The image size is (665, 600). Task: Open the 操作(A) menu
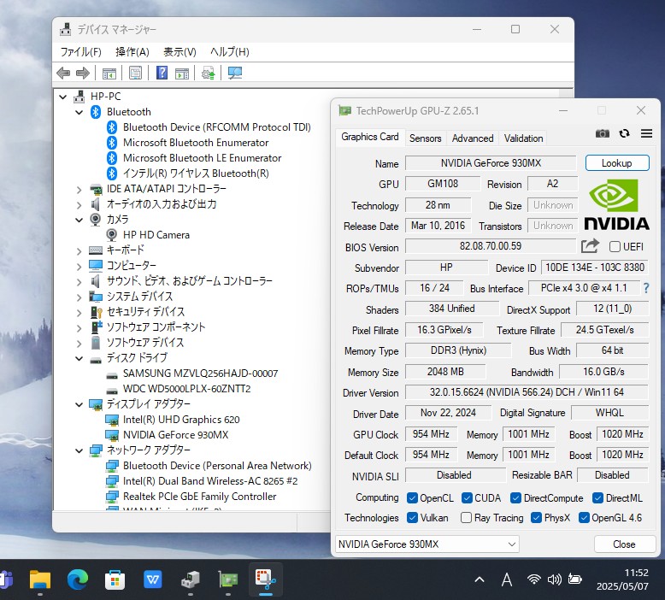pos(132,52)
